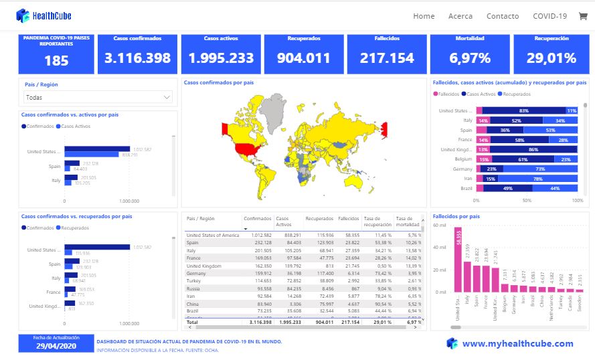This screenshot has width=595, height=356.
Task: Click Germany 73% recovered segment
Action: pyautogui.click(x=540, y=169)
